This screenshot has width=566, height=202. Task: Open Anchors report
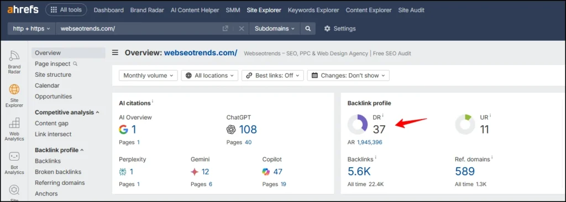point(46,194)
